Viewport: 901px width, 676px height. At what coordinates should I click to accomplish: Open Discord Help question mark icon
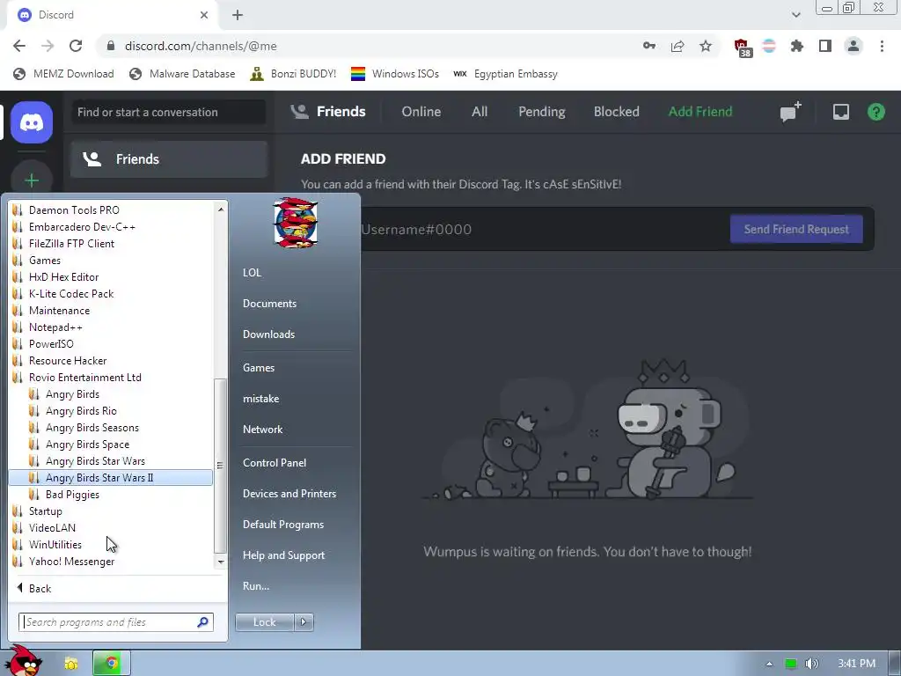pyautogui.click(x=875, y=112)
